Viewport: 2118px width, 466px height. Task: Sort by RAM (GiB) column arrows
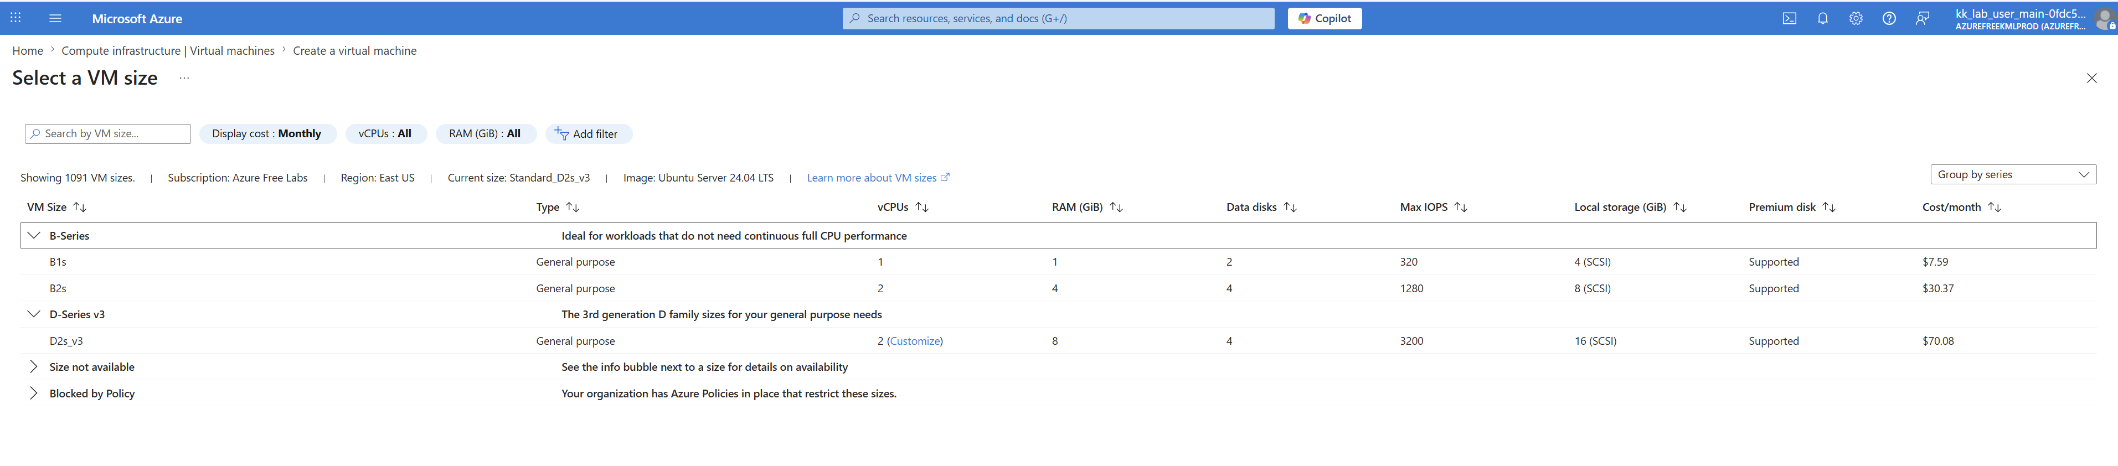1116,207
